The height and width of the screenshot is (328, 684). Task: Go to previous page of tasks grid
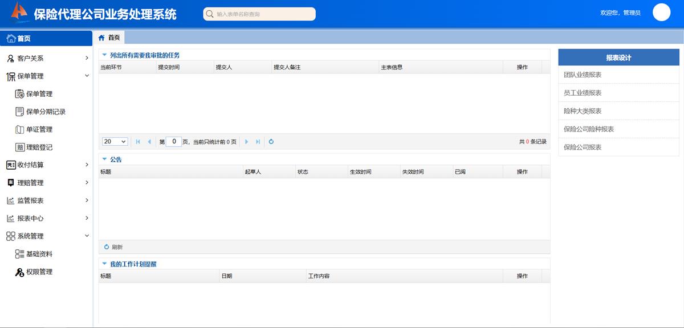coord(149,142)
